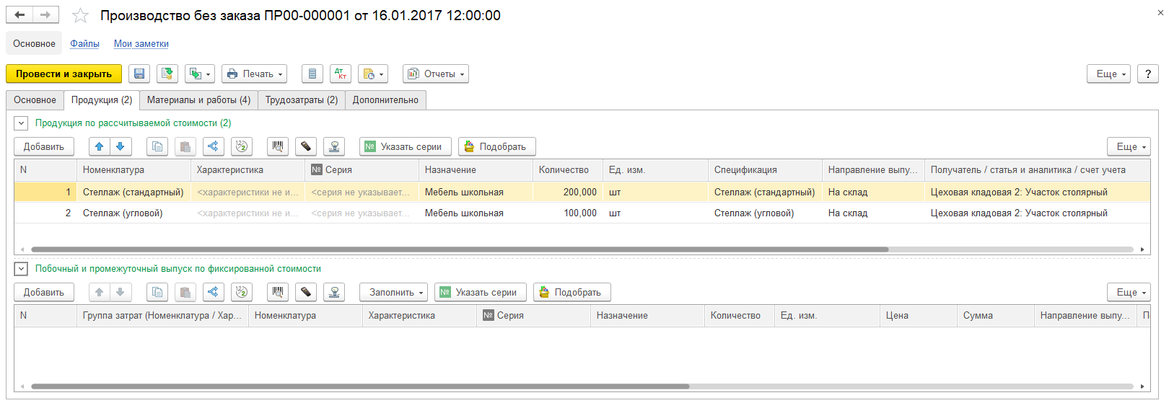Open the Отчеты dropdown menu
Viewport: 1169px width, 403px height.
pyautogui.click(x=436, y=74)
